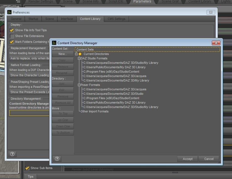Collapse the Current Directories tree node
This screenshot has width=232, height=179.
click(76, 54)
